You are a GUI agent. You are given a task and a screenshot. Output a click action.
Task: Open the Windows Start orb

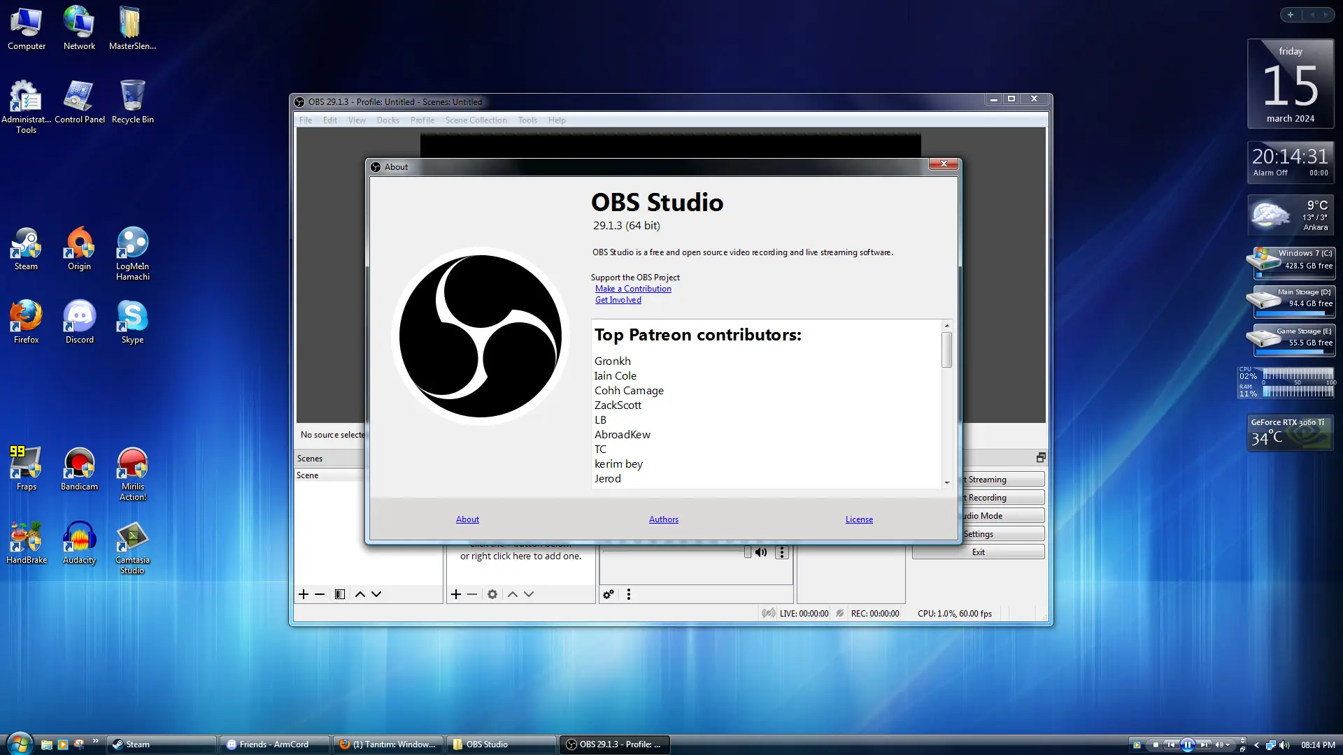click(x=19, y=743)
